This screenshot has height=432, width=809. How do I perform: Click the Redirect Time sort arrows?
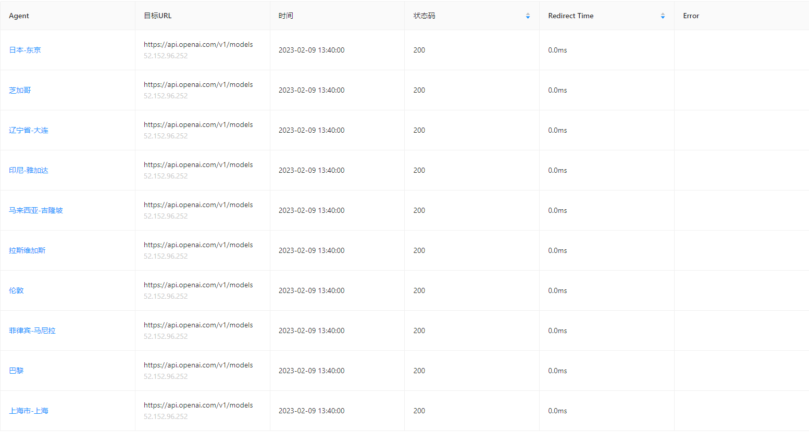(663, 16)
